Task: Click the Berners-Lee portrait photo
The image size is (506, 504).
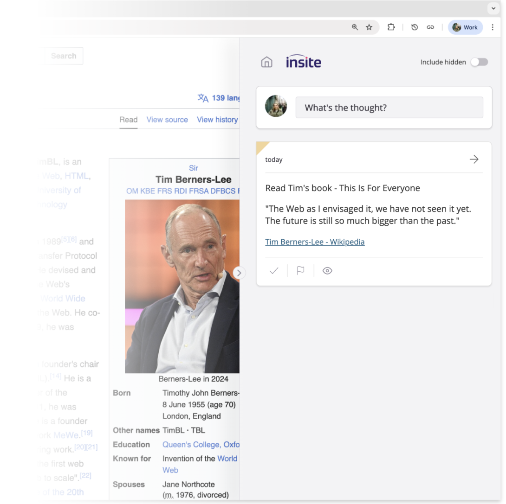Action: pyautogui.click(x=182, y=286)
